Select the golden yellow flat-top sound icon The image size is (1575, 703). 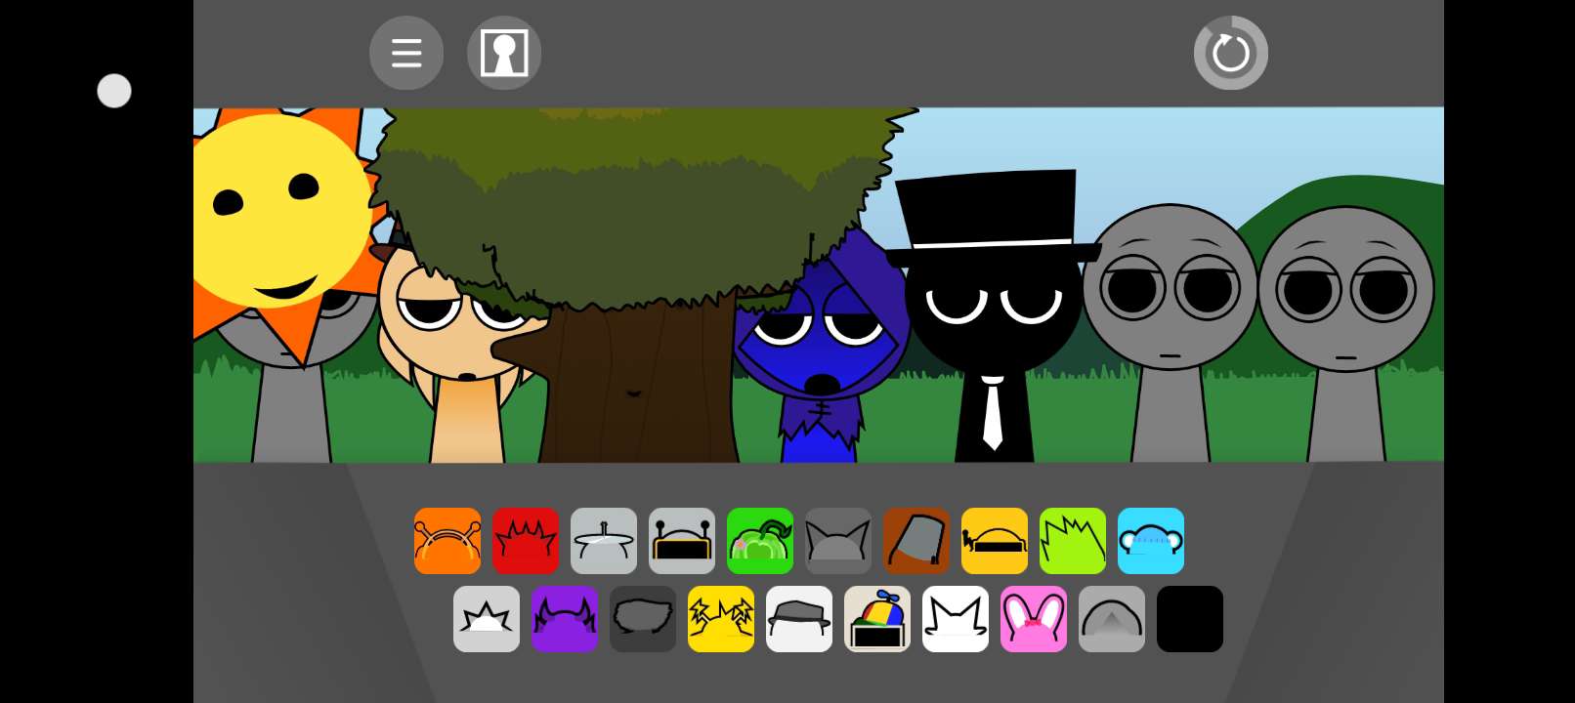tap(995, 541)
